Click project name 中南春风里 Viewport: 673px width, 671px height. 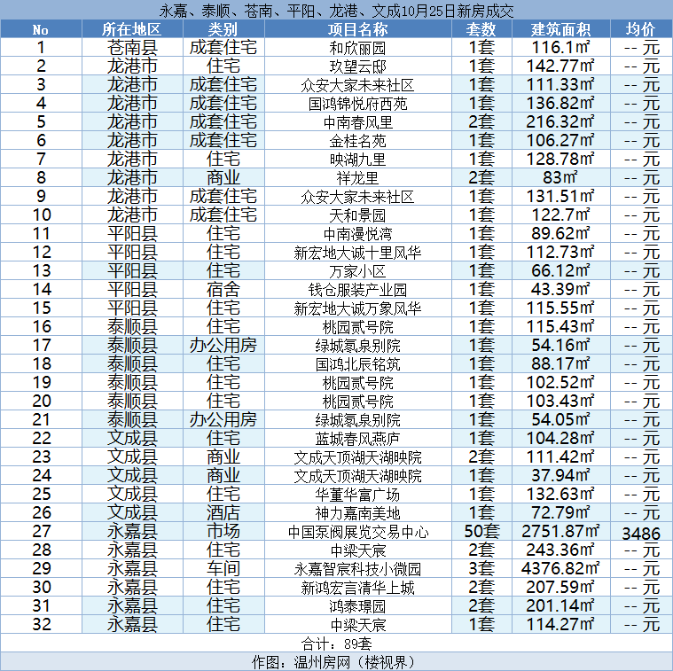(357, 122)
